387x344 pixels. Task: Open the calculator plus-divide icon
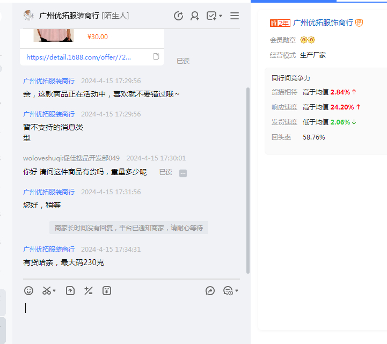[89, 291]
